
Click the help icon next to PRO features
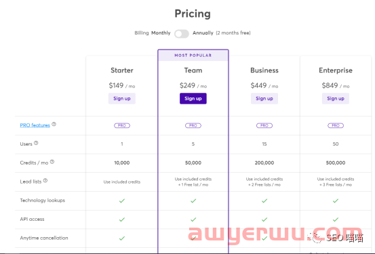coord(54,124)
